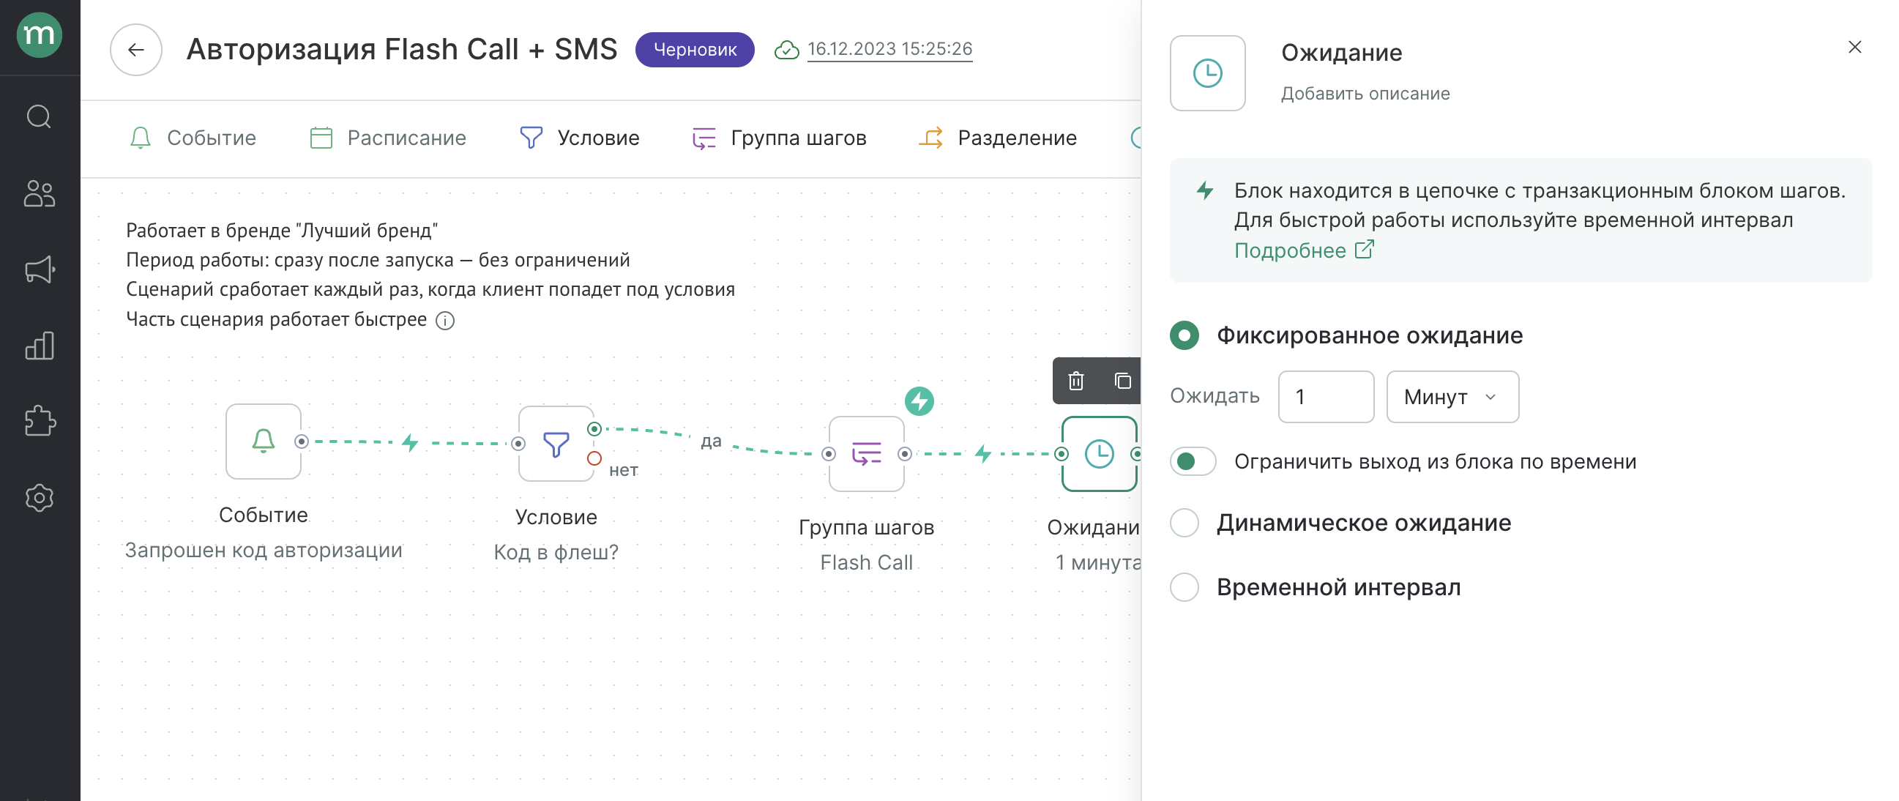Open the integrations puzzle sidebar icon

(39, 421)
